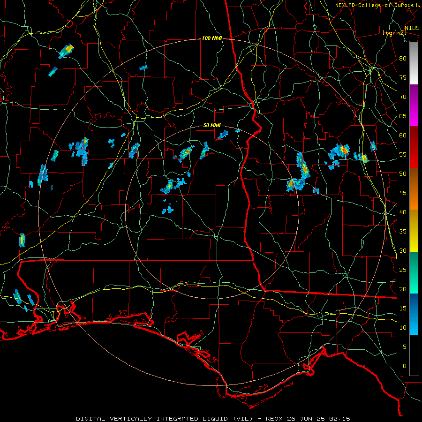Click the 50 value on the color scale

tap(403, 174)
